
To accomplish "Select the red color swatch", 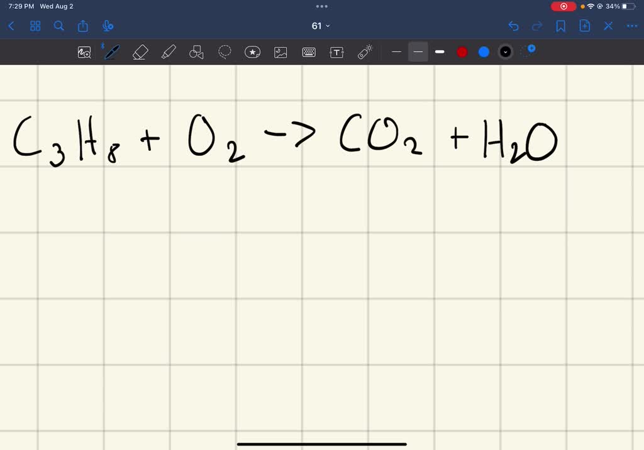I will [x=462, y=52].
